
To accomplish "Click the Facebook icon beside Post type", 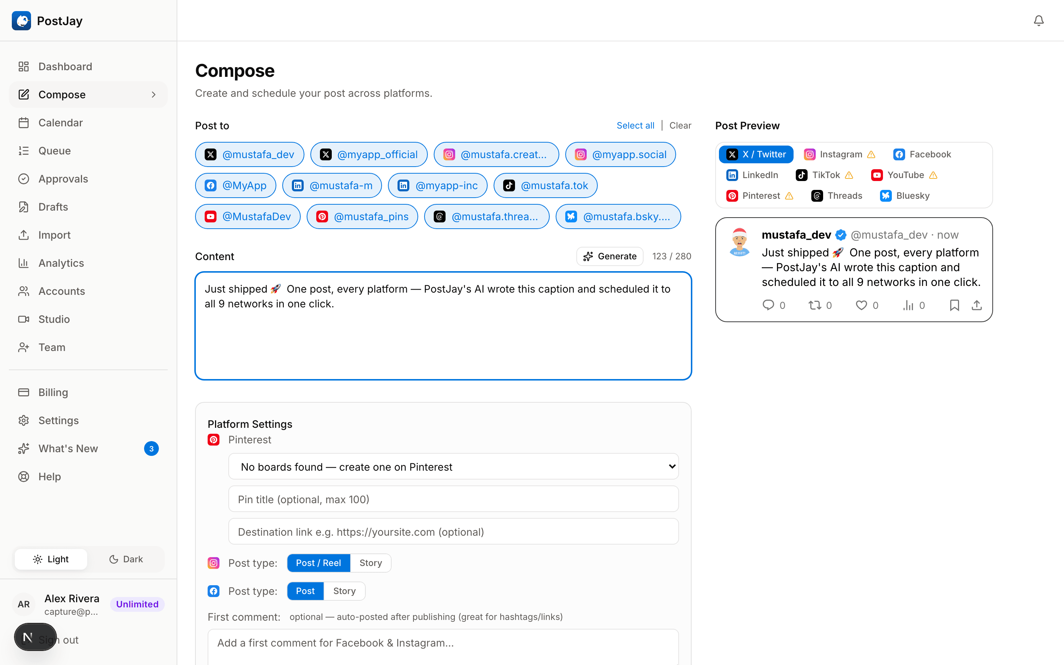I will click(214, 591).
